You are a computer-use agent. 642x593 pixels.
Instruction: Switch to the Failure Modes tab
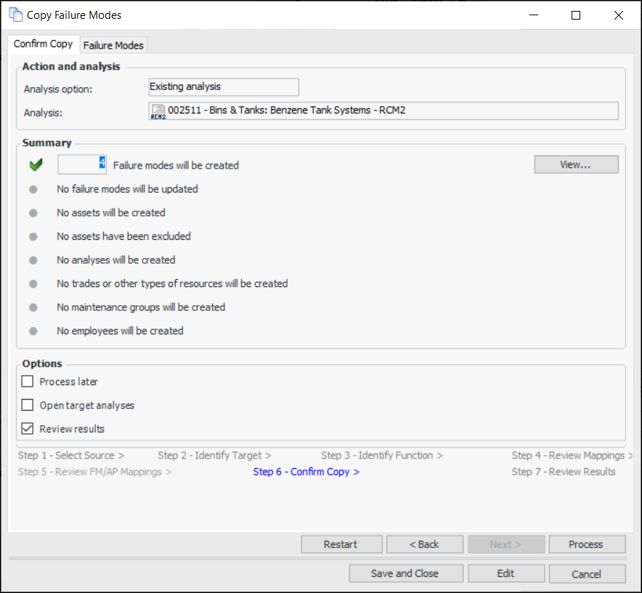pos(113,45)
